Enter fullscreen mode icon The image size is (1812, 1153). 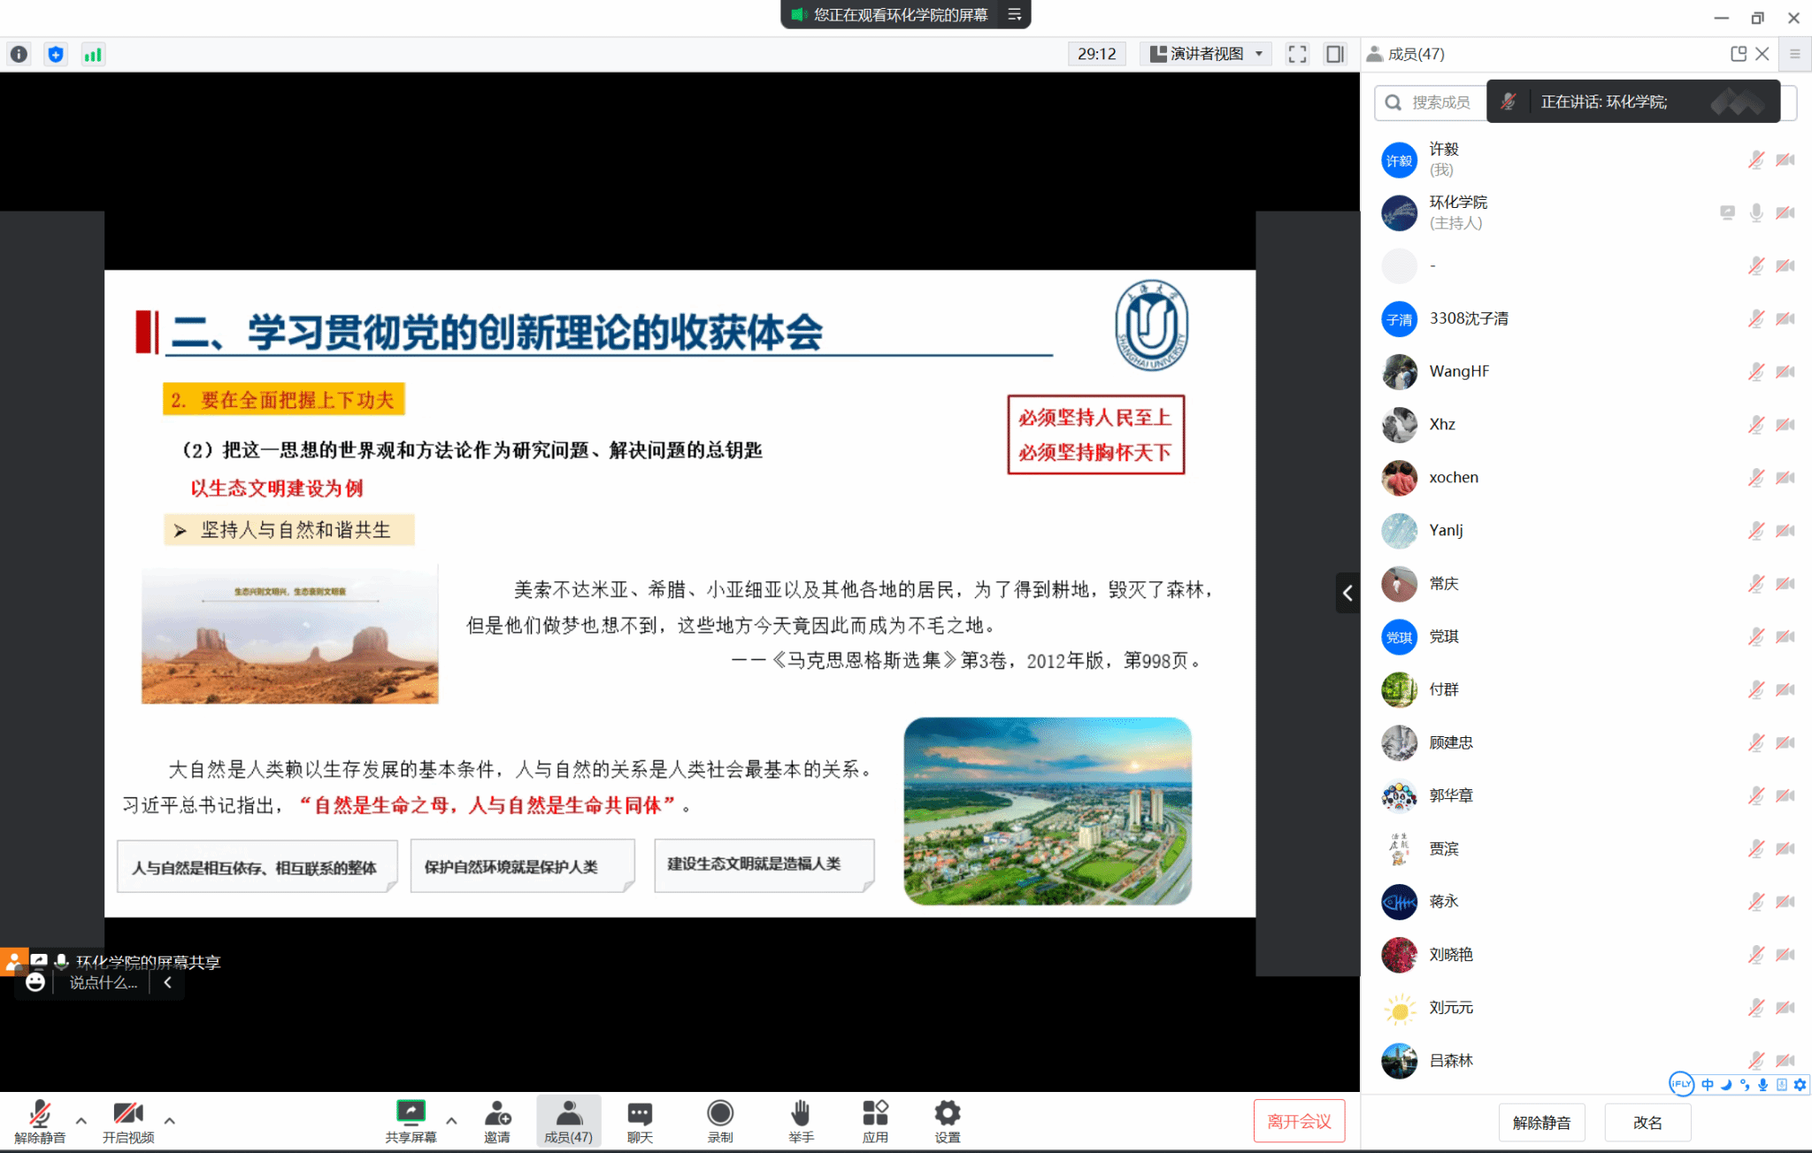(1297, 54)
